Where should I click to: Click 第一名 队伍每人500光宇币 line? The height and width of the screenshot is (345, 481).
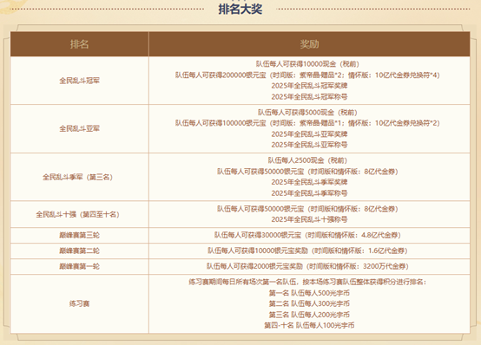[x=309, y=293]
